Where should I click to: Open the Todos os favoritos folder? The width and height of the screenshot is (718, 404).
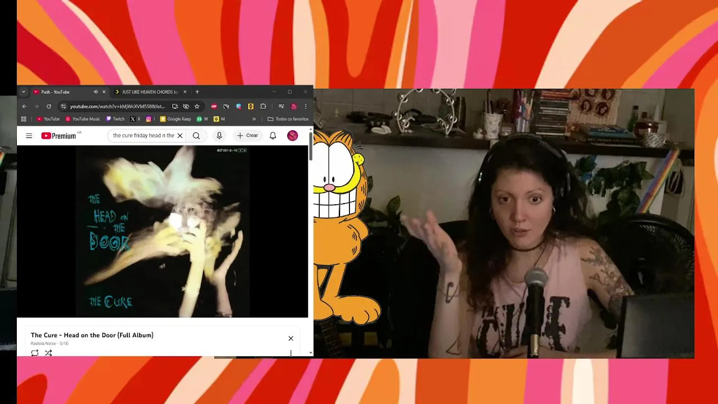pos(288,119)
